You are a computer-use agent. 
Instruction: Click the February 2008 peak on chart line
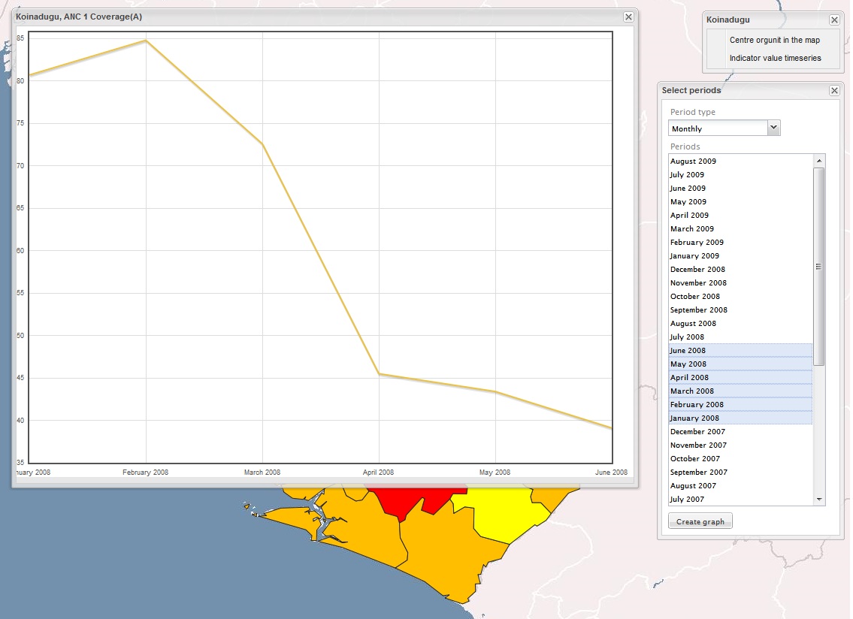[146, 41]
